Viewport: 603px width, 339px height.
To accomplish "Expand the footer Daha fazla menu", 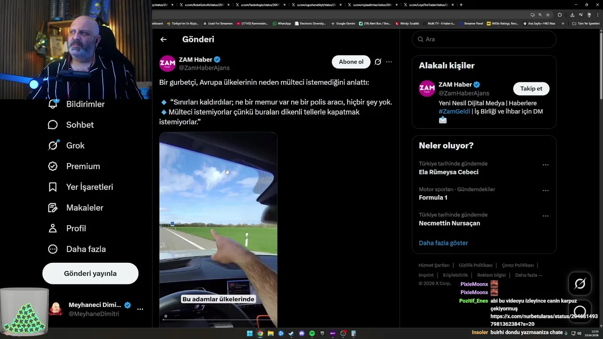I will [529, 275].
